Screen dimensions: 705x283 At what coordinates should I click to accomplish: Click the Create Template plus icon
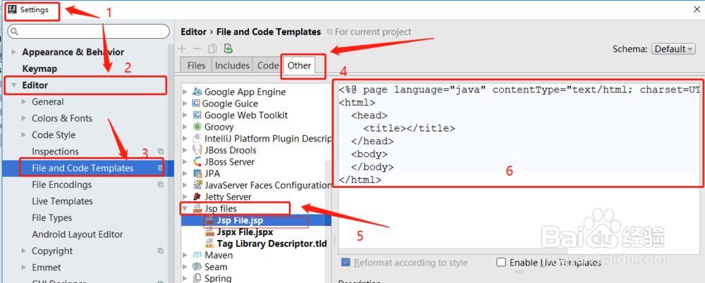click(183, 49)
